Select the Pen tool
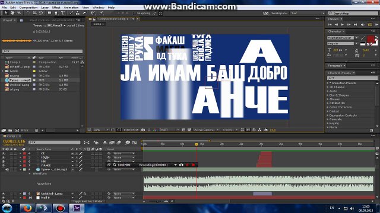The image size is (380, 213). click(x=56, y=13)
